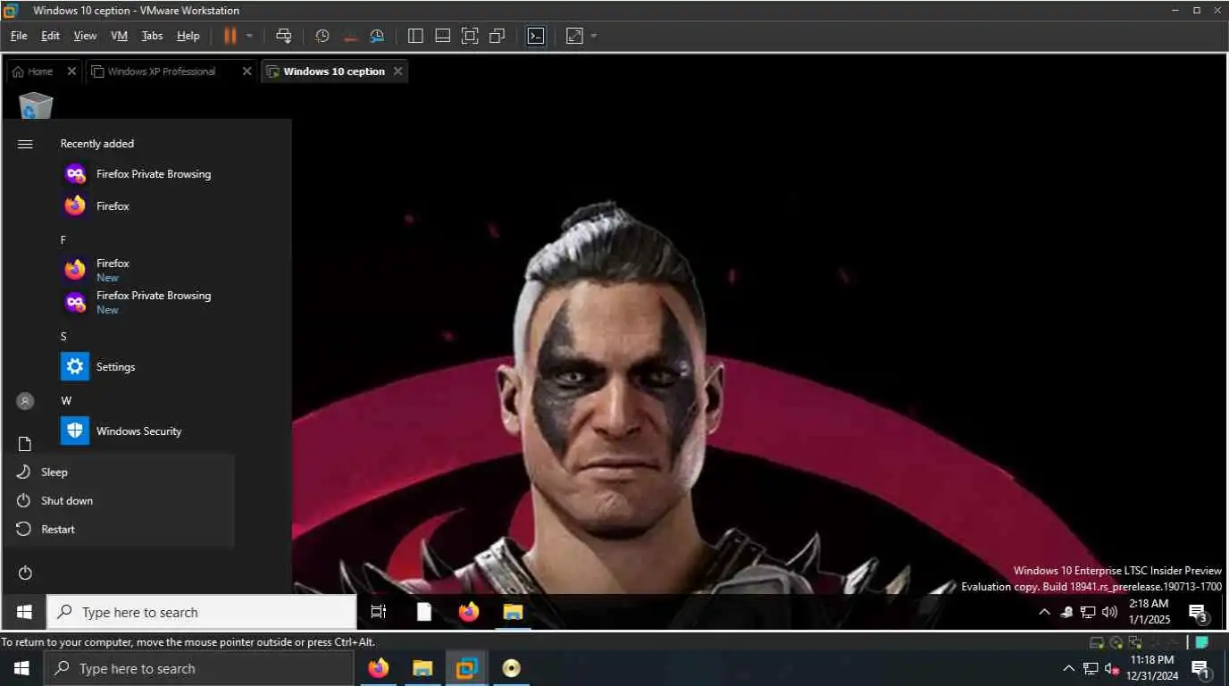Open the VMware message log icon

pyautogui.click(x=1202, y=642)
